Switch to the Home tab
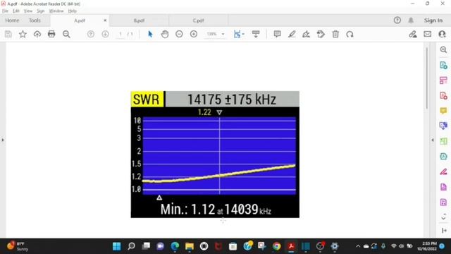Viewport: 451px width, 254px height. point(12,20)
